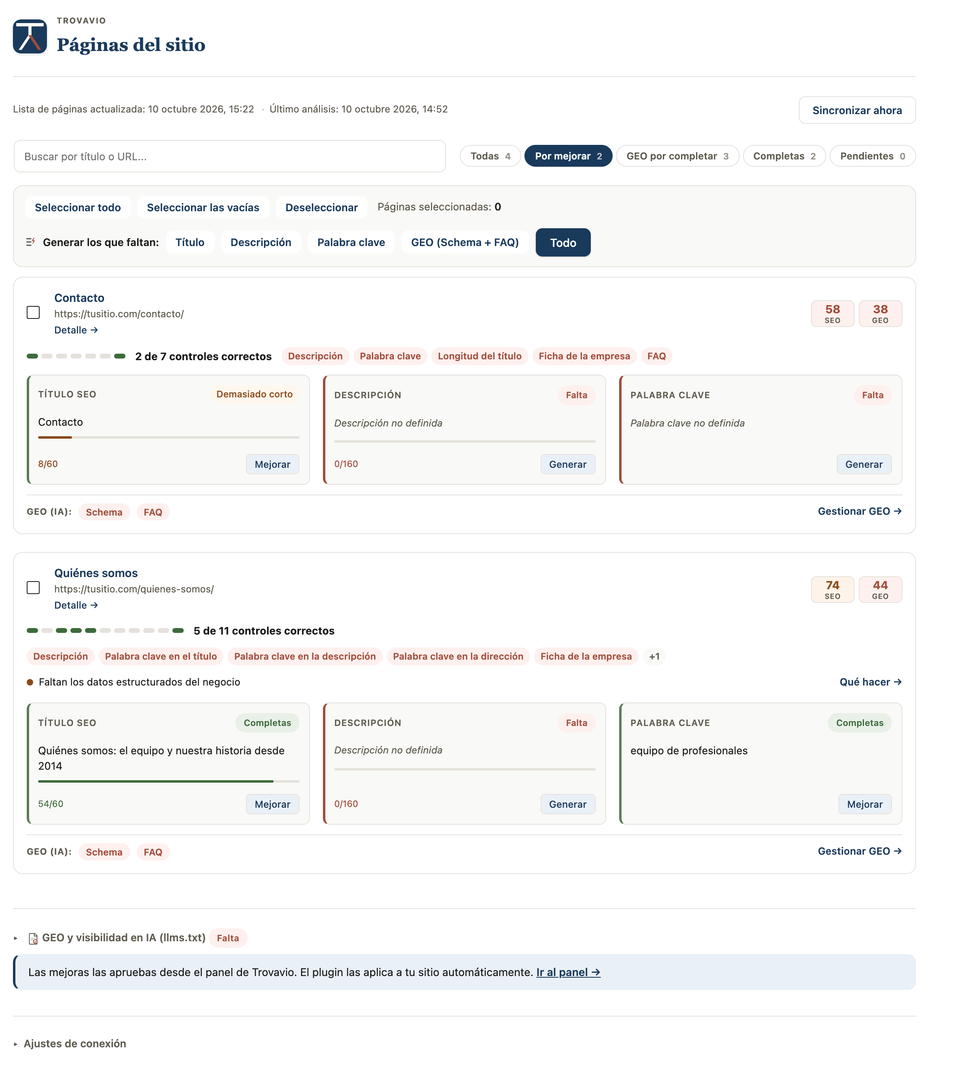Screen dimensions: 955x1091
Task: Open Detalle link under Contacto
Action: coord(76,330)
